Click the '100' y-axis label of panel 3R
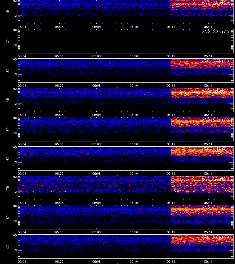The width and height of the screenshot is (235, 264). [14, 60]
